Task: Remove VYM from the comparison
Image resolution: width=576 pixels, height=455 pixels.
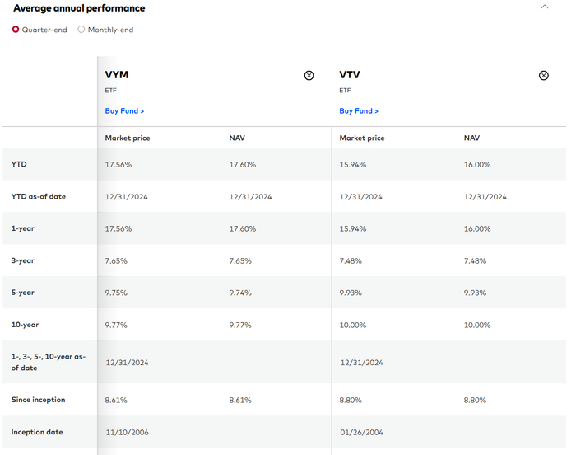Action: [x=309, y=75]
